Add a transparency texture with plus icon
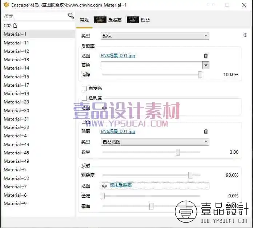This screenshot has width=253, height=228. pos(104,108)
